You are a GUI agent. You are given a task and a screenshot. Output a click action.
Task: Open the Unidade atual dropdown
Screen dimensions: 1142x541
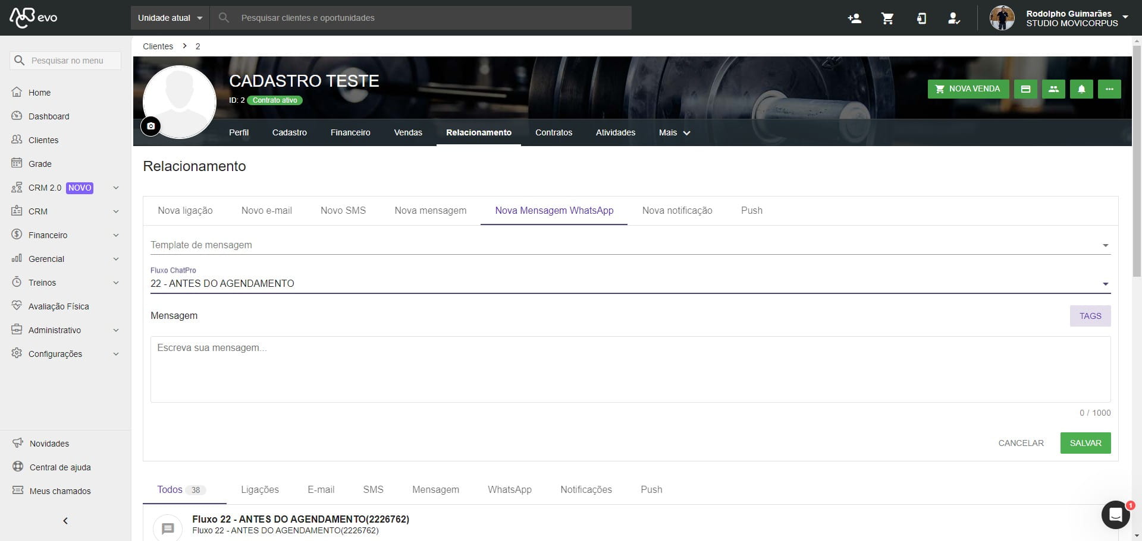[x=170, y=18]
